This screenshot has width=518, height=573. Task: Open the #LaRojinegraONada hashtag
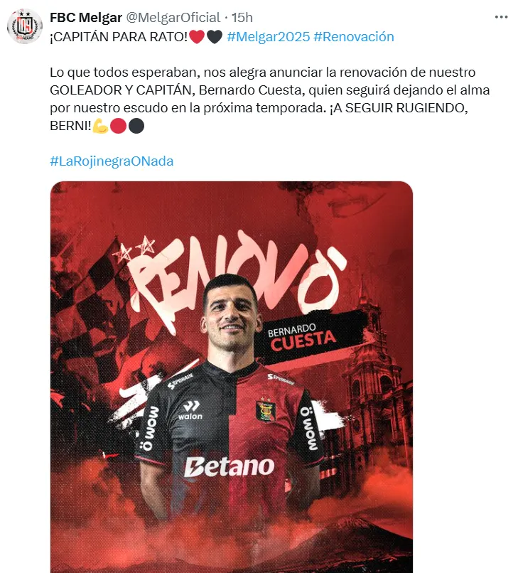(x=112, y=161)
